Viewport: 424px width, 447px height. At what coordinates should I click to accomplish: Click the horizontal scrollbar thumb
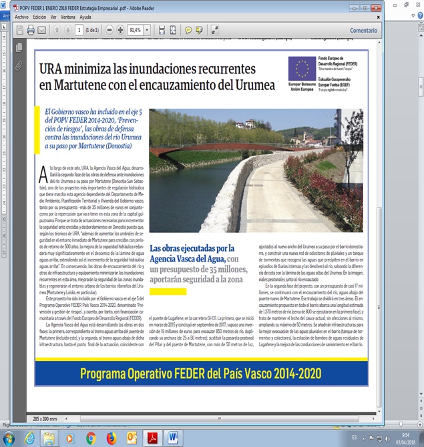(x=220, y=419)
